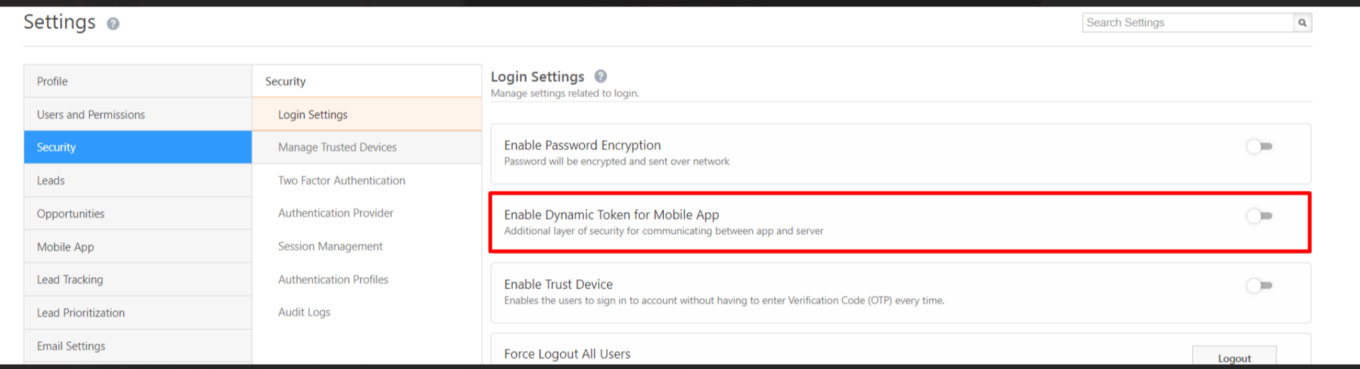1360x369 pixels.
Task: Select Session Management option
Action: (330, 246)
